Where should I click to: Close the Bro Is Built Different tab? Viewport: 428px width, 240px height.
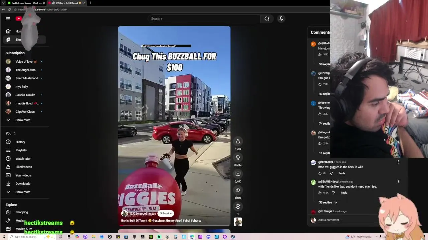click(x=84, y=3)
